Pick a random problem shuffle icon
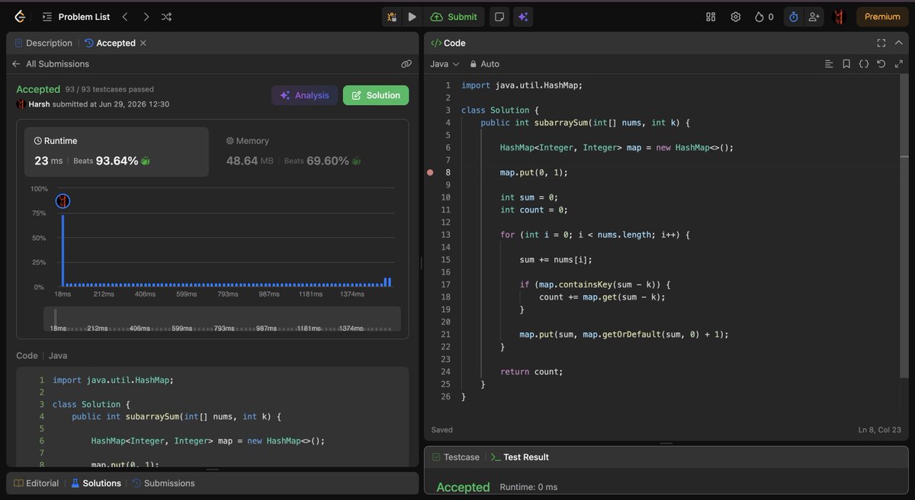The height and width of the screenshot is (500, 915). point(166,17)
